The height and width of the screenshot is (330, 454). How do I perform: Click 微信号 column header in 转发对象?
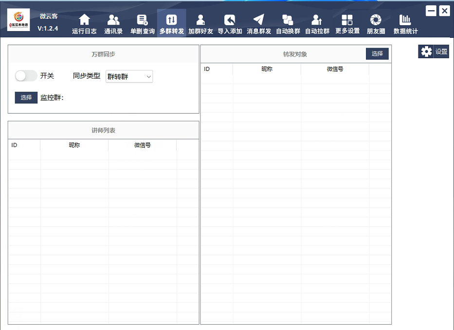335,69
